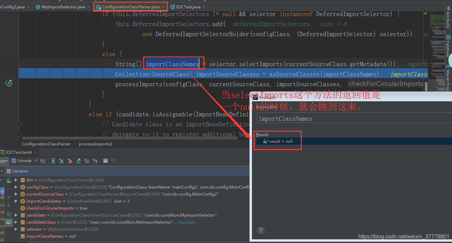Click the move watch down arrow
Screen dimensions: 452x243
tap(9, 205)
